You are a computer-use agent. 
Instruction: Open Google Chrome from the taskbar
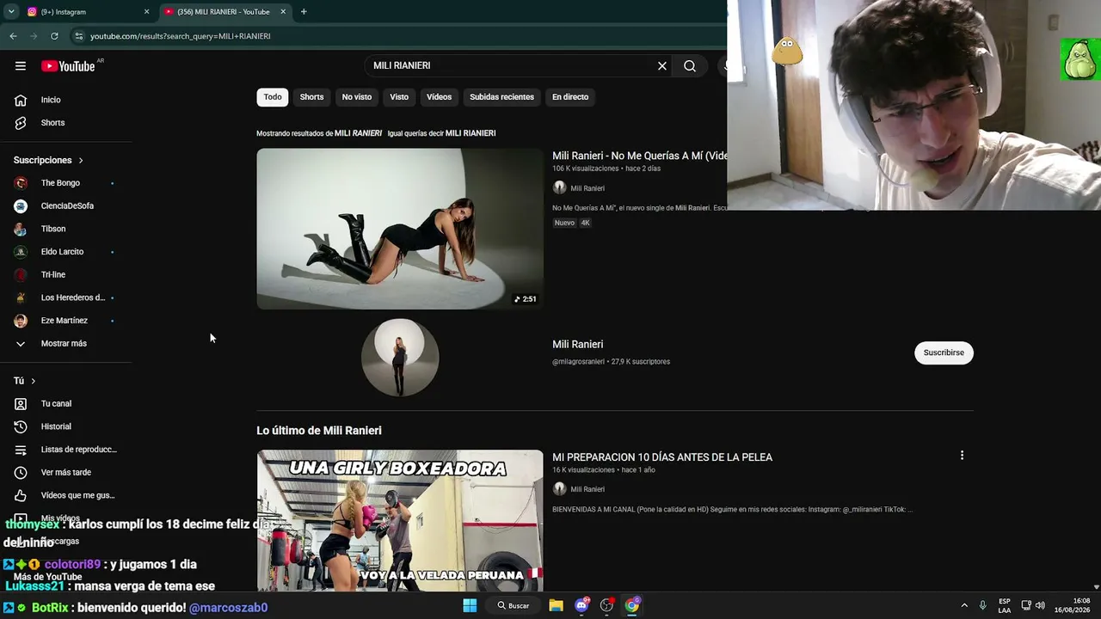point(632,605)
